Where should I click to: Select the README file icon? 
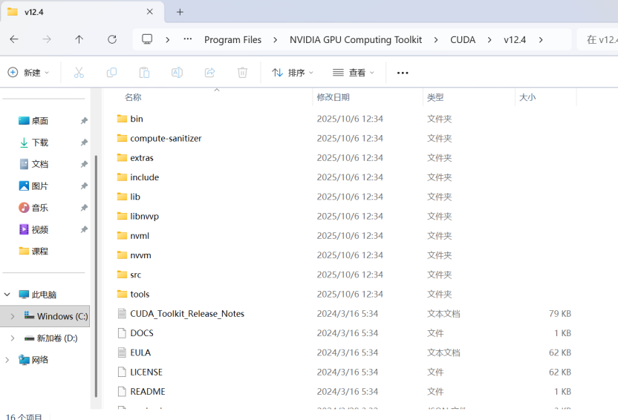tap(122, 392)
